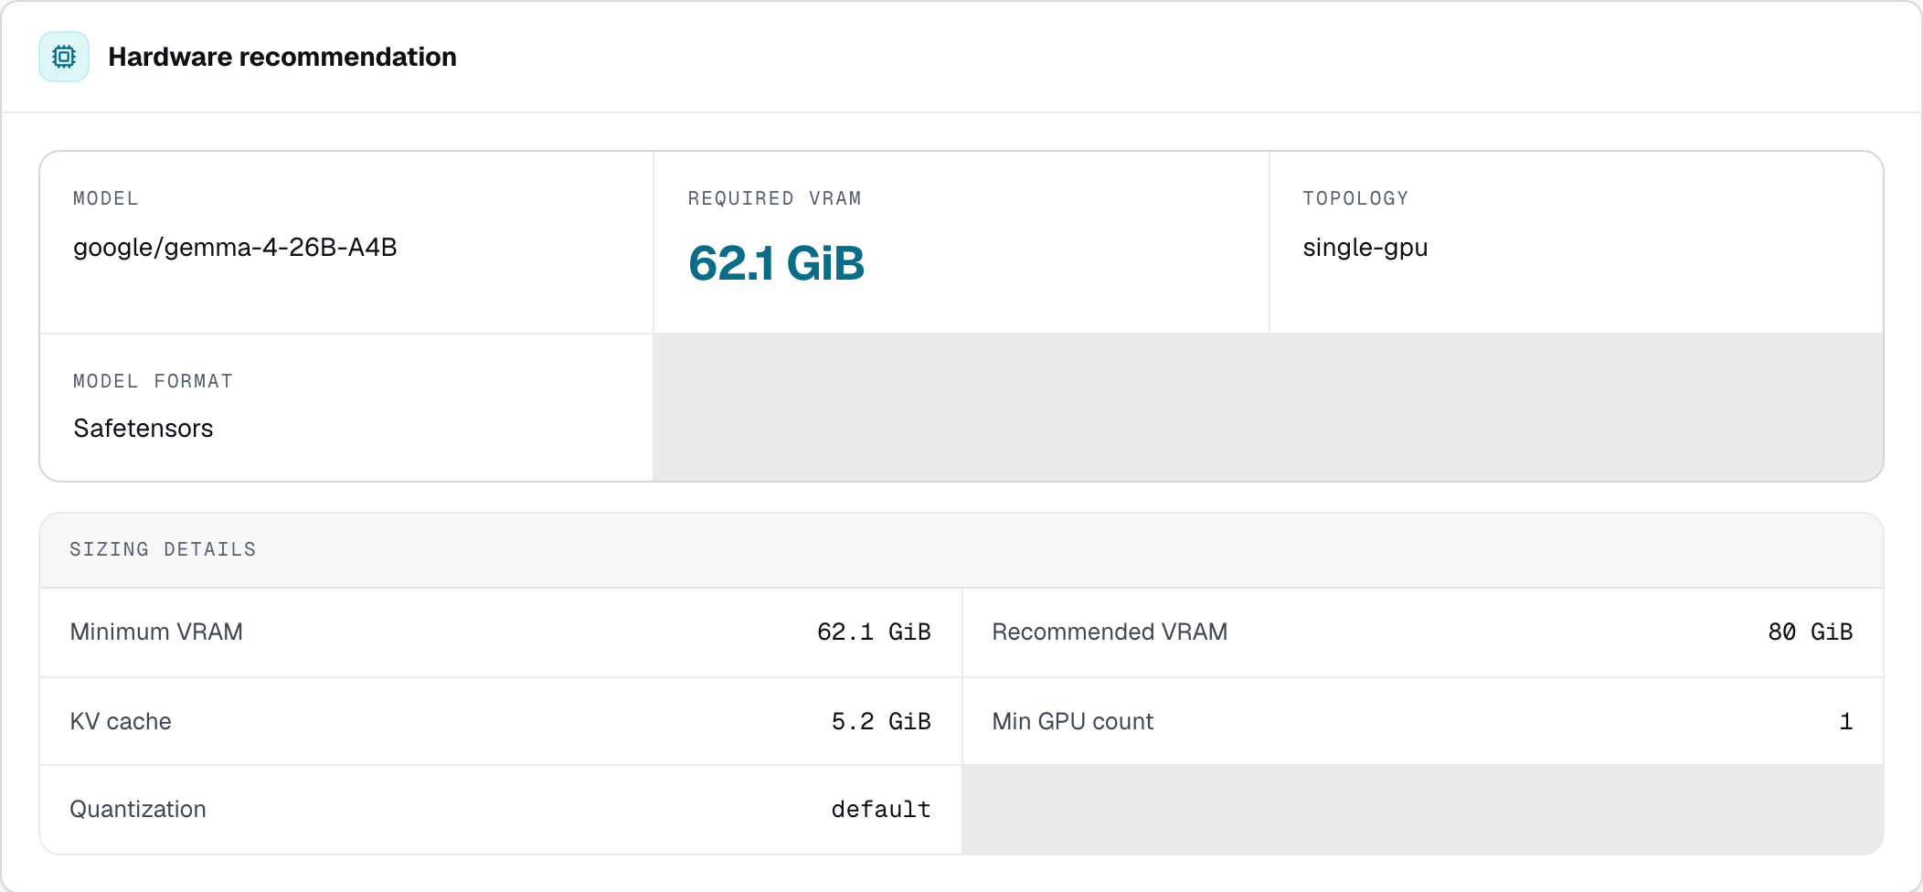
Task: Select the 80 GiB value
Action: click(x=1810, y=632)
